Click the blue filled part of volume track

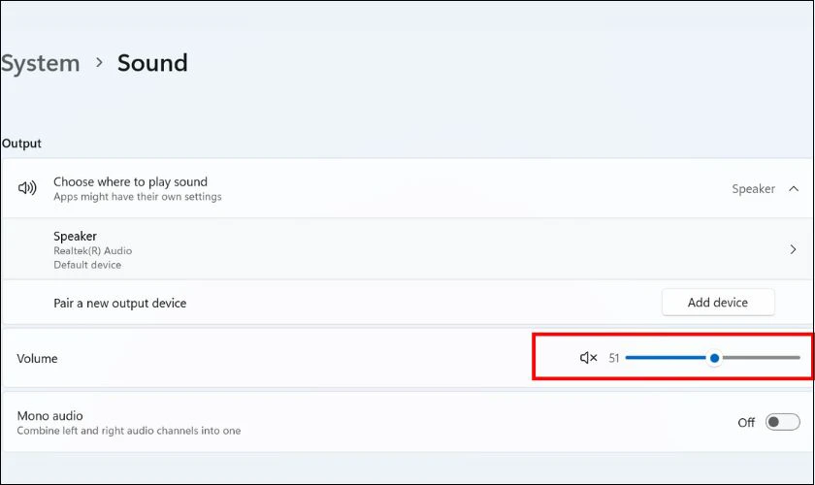tap(667, 358)
